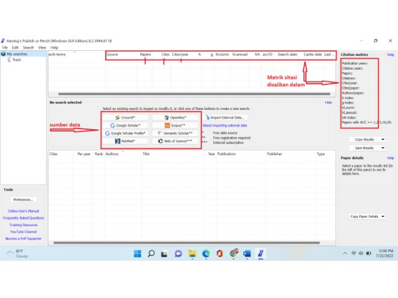
Task: Select Publish or Perish taskbar icon
Action: (261, 254)
